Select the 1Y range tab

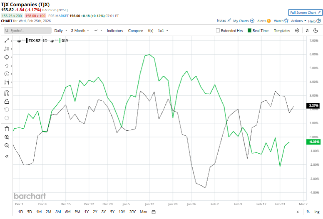click(87, 212)
